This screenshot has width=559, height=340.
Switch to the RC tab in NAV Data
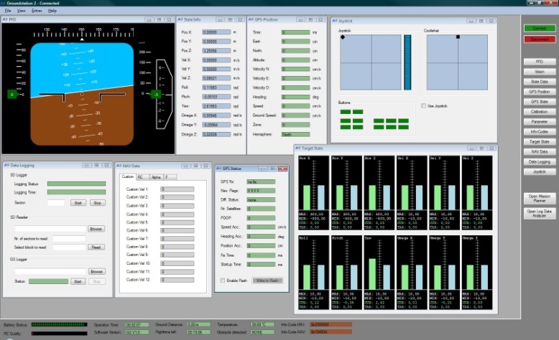pos(140,176)
